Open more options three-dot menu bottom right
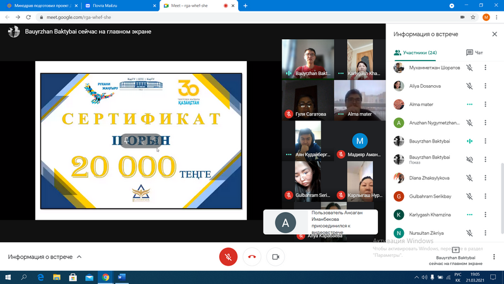504x284 pixels. [x=494, y=257]
